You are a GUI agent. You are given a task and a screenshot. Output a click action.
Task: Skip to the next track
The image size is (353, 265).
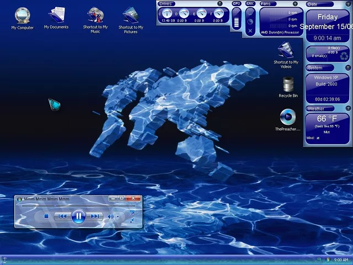click(x=95, y=216)
